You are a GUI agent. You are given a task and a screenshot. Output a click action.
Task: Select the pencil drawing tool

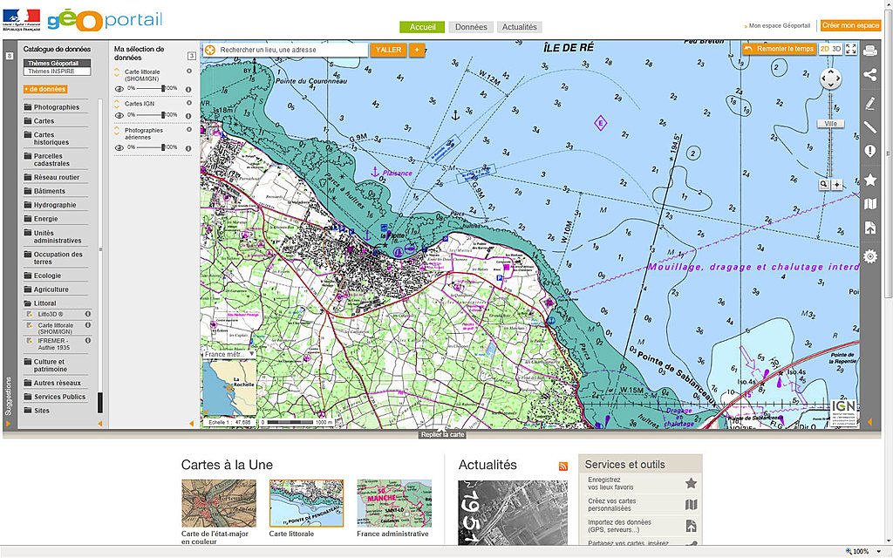[x=869, y=103]
